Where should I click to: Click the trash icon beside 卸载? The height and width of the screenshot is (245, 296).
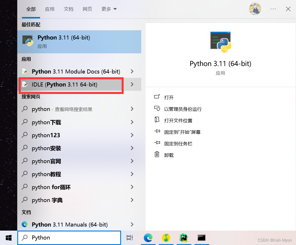(x=157, y=154)
